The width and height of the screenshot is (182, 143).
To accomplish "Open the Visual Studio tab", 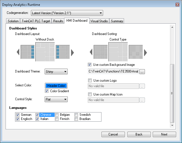I will click(99, 21).
